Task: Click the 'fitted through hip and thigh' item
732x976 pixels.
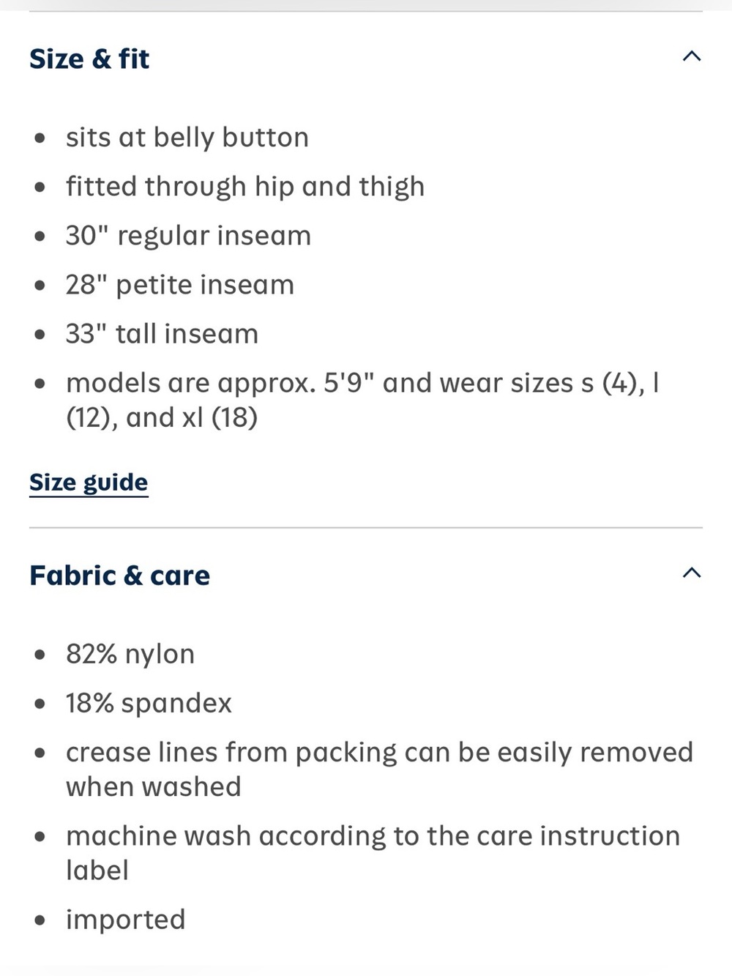Action: point(245,187)
